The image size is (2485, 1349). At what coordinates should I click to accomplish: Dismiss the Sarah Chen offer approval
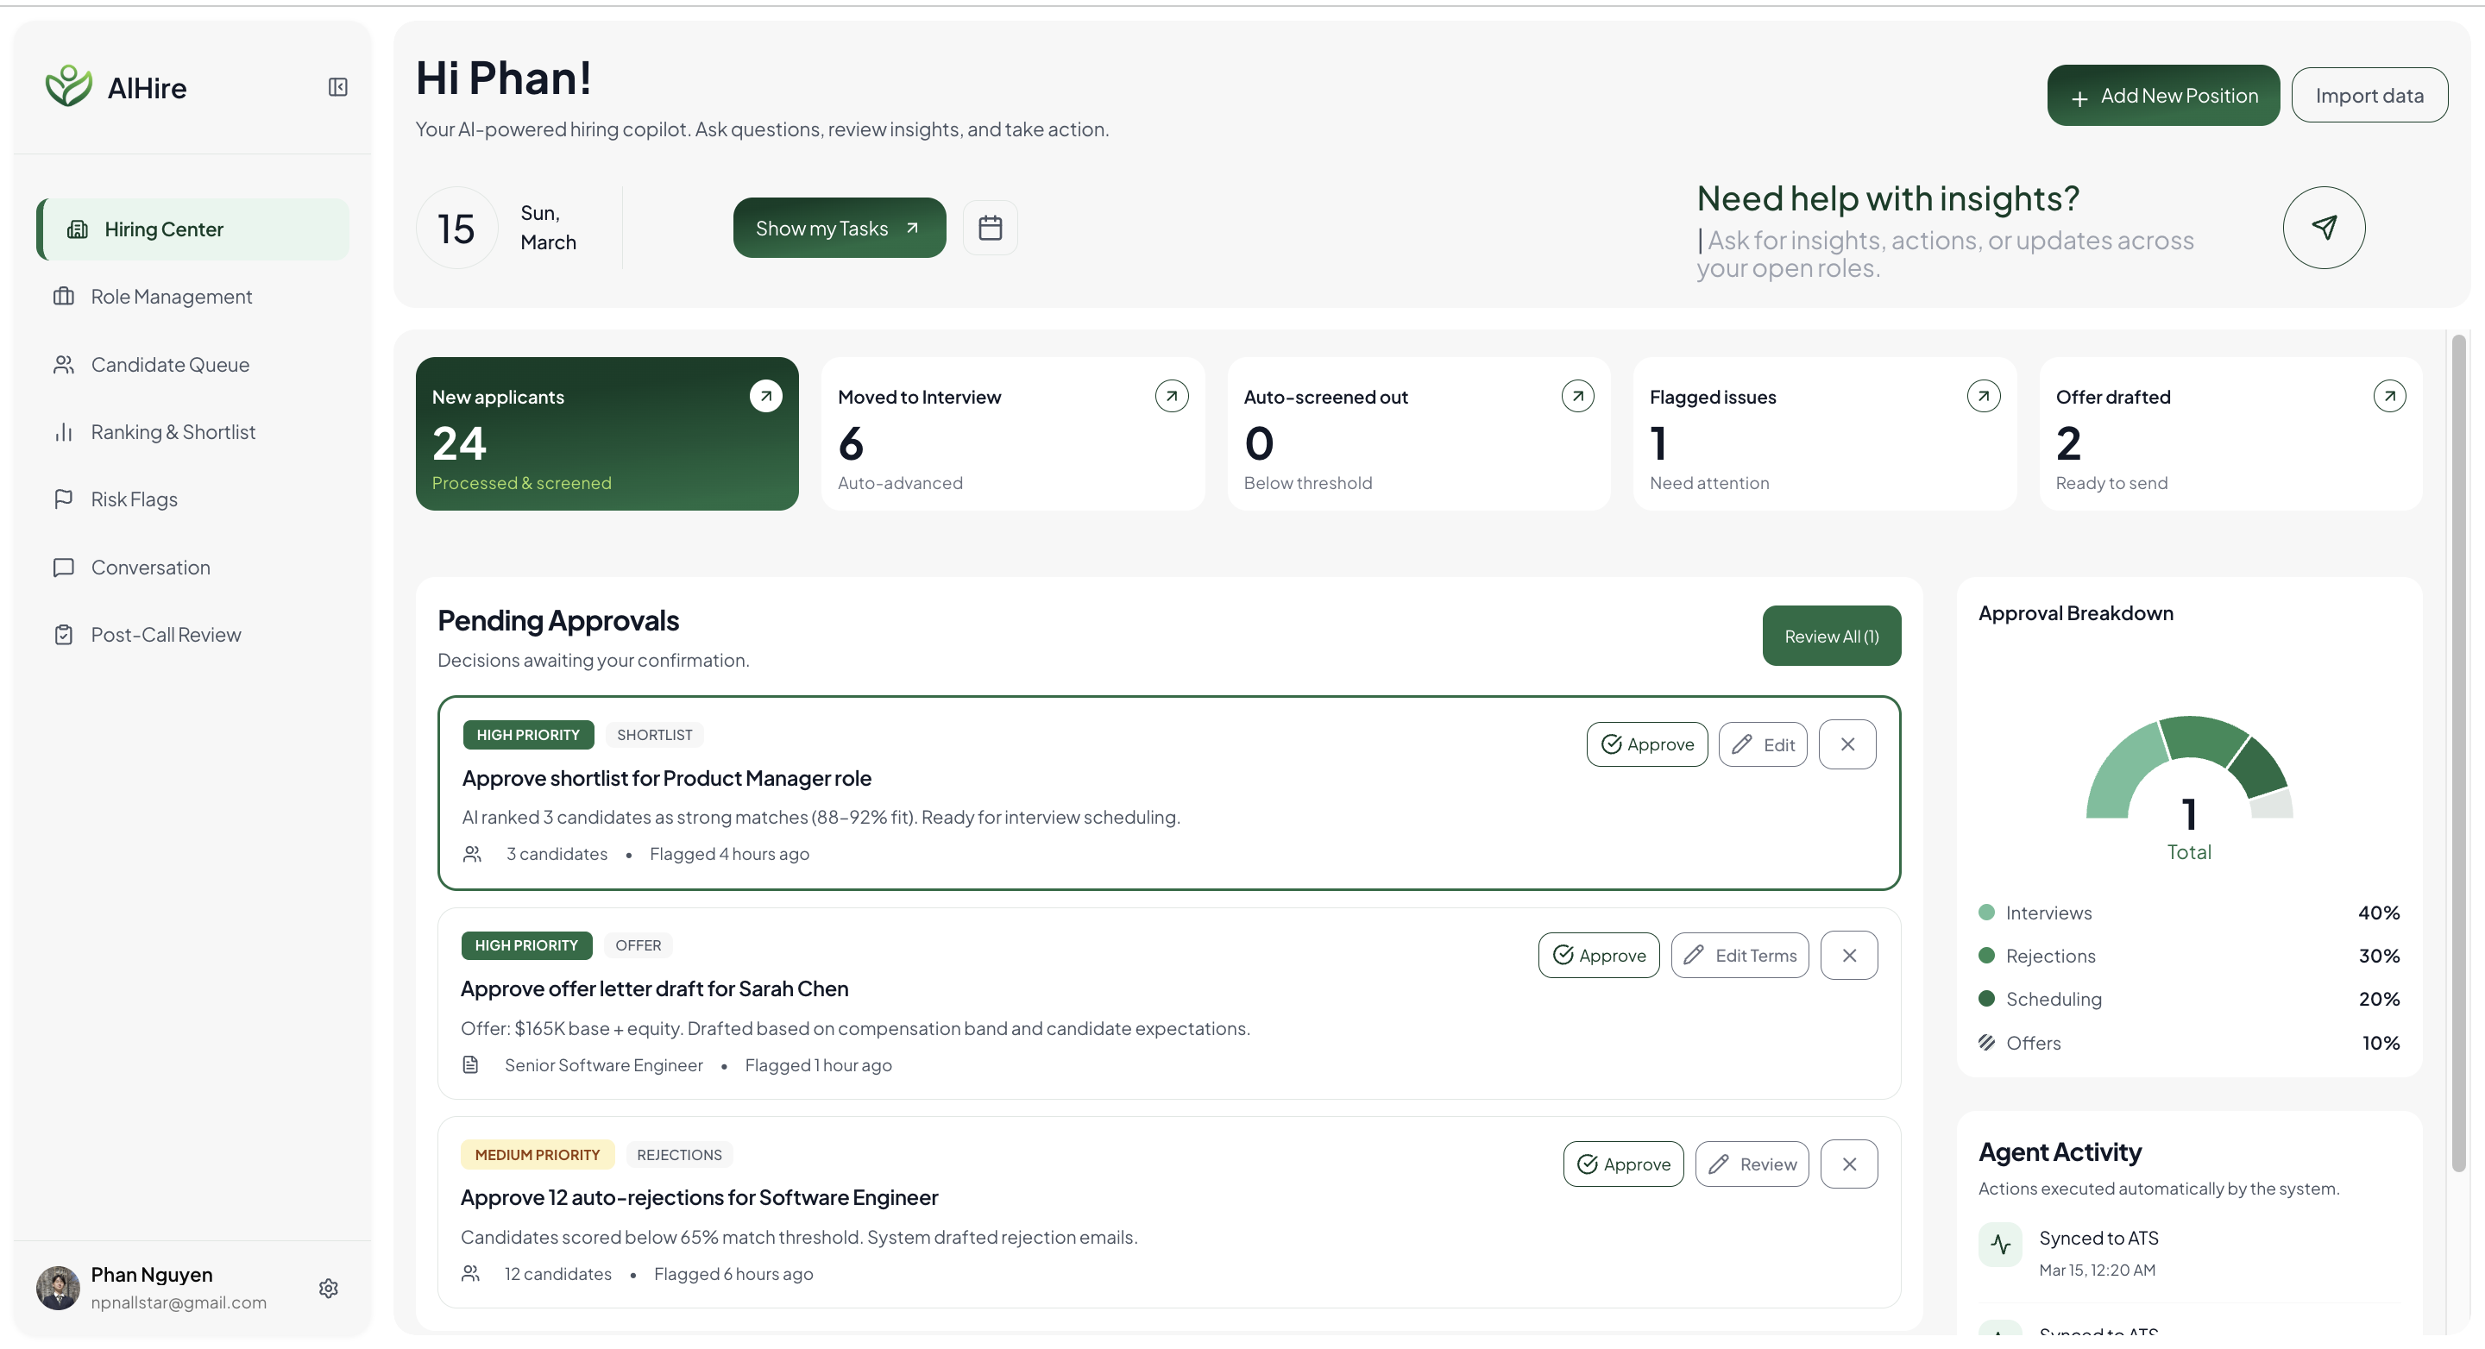pos(1848,956)
